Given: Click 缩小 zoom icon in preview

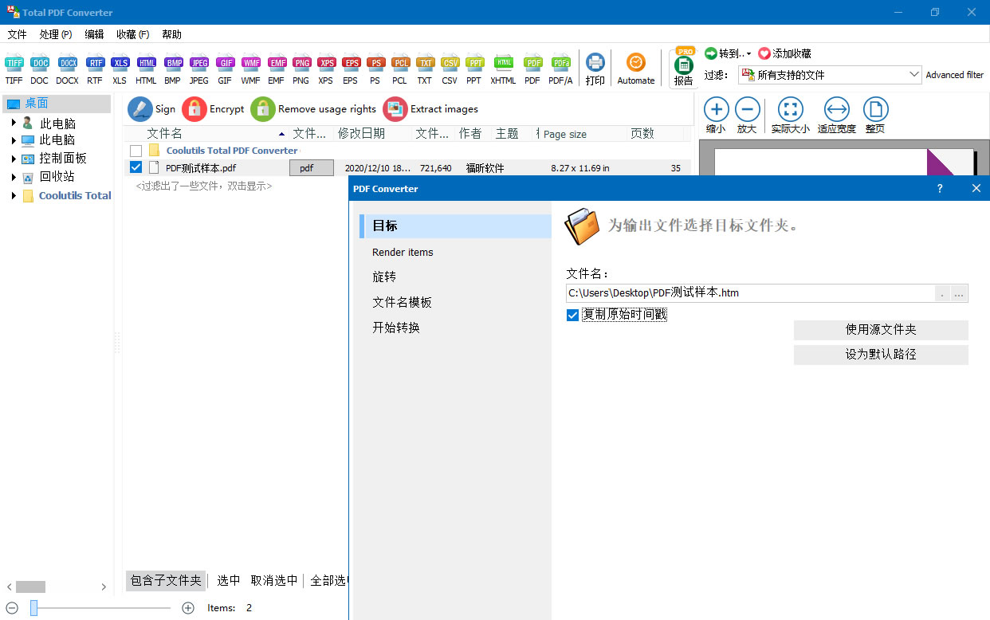Looking at the screenshot, I should click(716, 109).
